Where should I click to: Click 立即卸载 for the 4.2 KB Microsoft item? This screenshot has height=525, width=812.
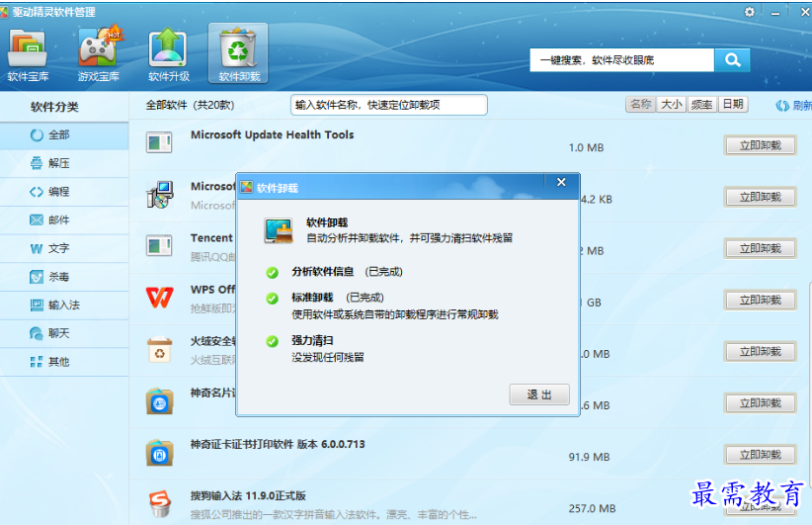coord(760,197)
